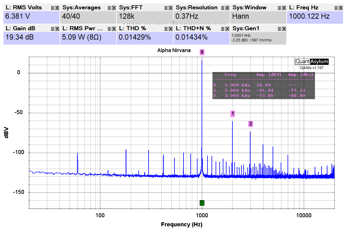This screenshot has width=348, height=231.
Task: Click the Hann window value
Action: coord(240,16)
